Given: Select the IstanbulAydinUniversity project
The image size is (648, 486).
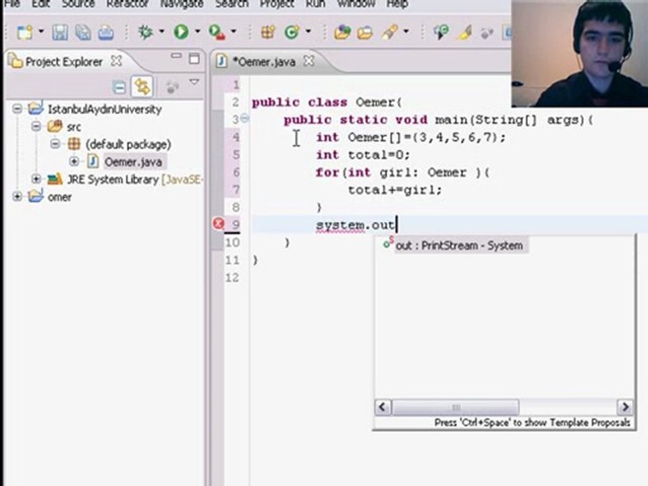Looking at the screenshot, I should [105, 109].
